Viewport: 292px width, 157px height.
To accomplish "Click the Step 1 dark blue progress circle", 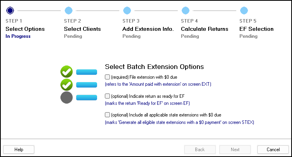I will coord(10,11).
